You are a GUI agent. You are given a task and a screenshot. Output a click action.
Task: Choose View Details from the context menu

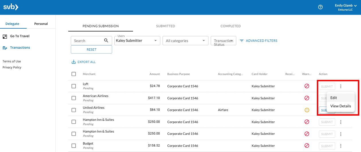pos(341,106)
